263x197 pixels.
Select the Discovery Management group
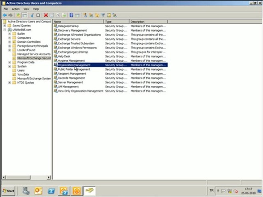pyautogui.click(x=72, y=30)
